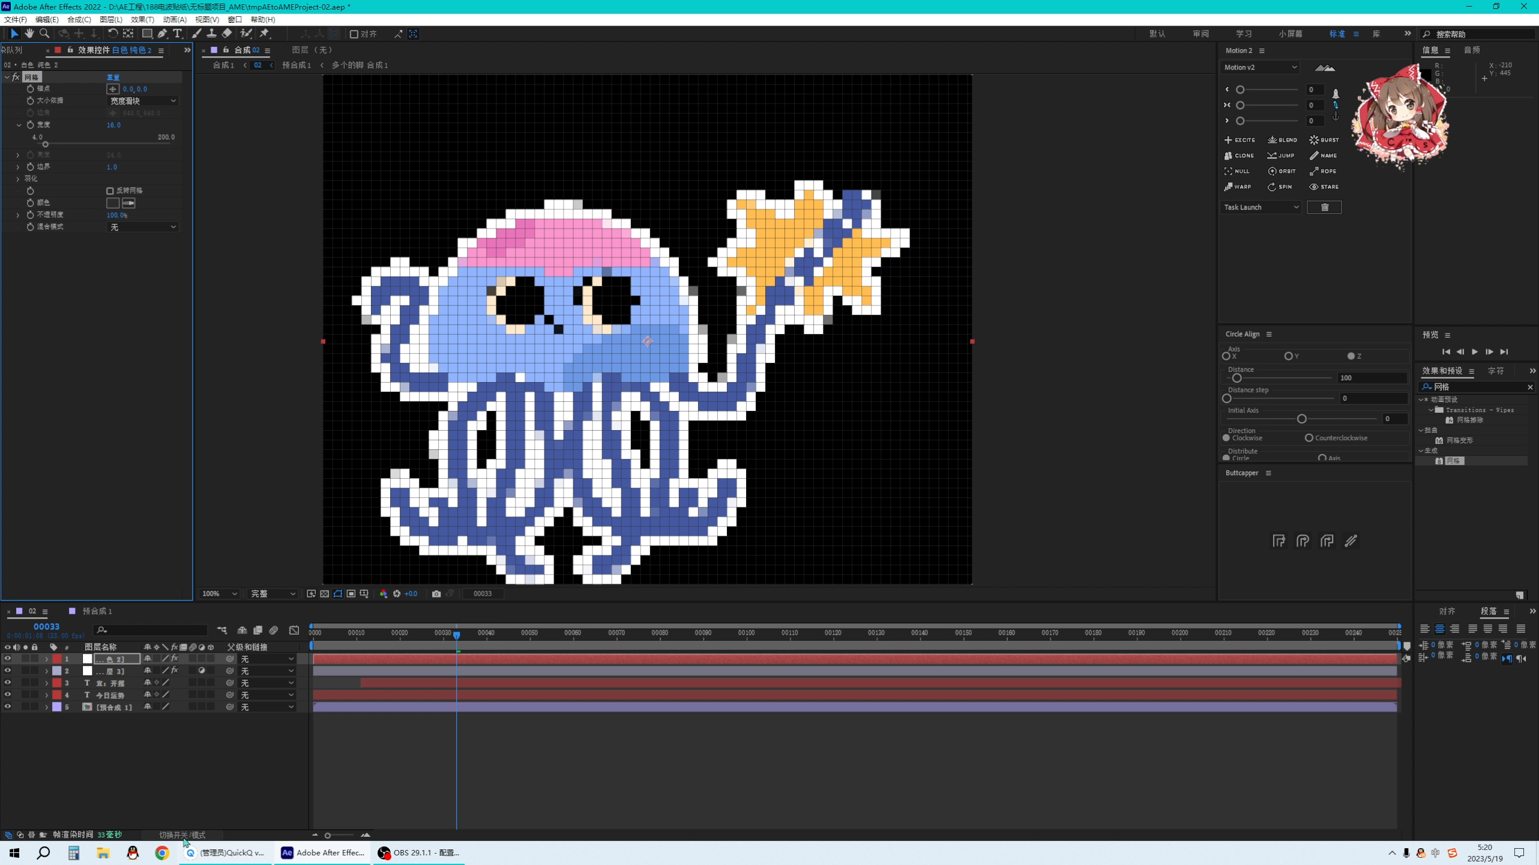Open the Motion v2 dropdown
The image size is (1539, 865).
pos(1260,67)
